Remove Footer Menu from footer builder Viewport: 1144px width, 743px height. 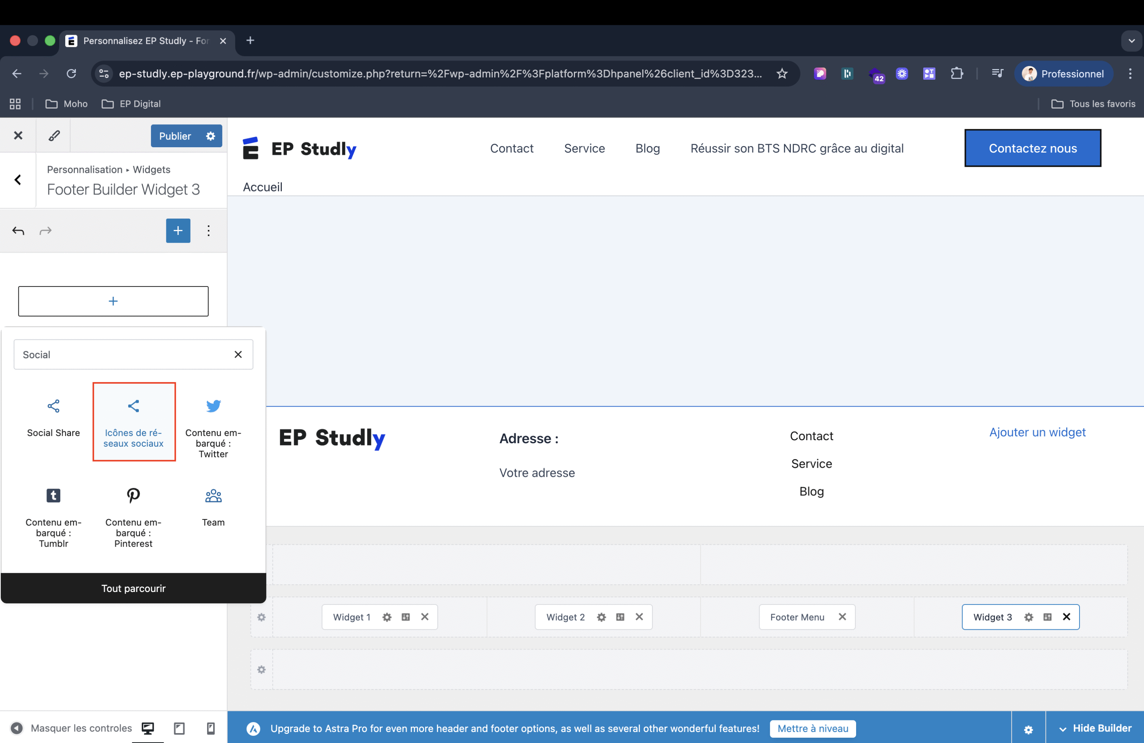tap(842, 617)
